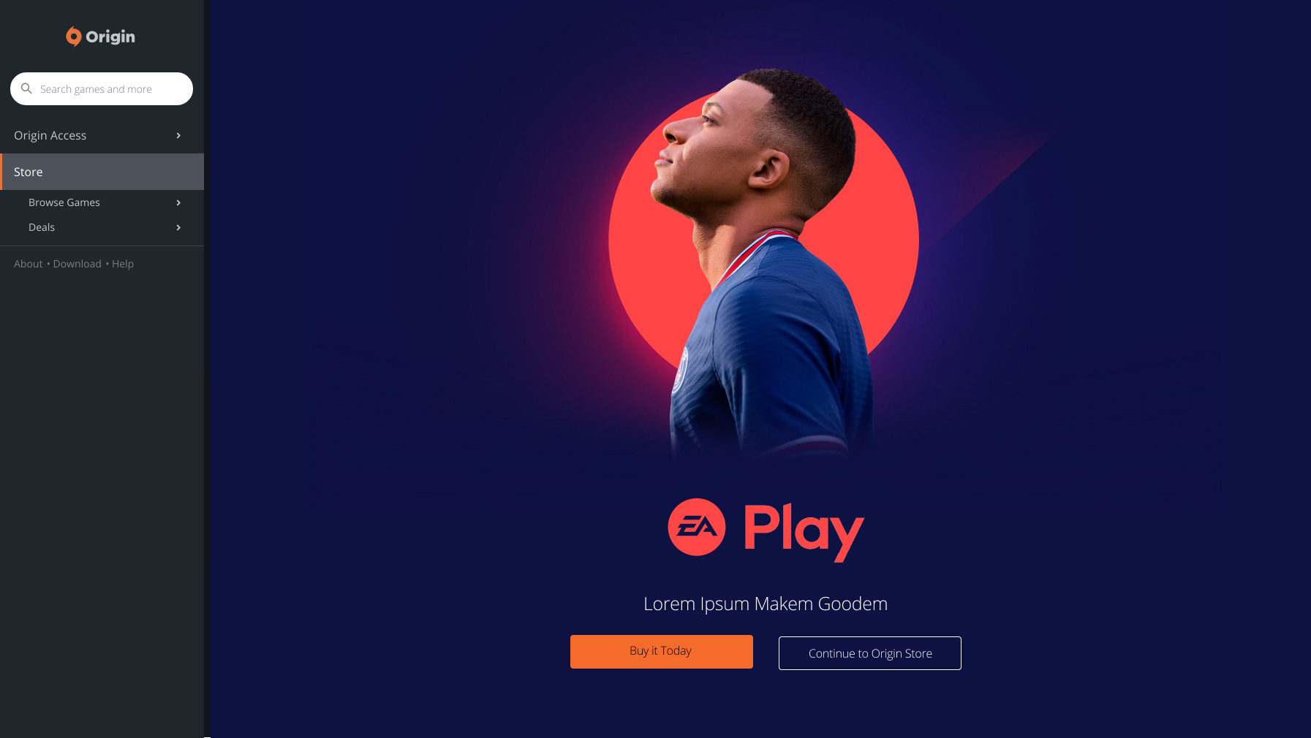Focus the Search games and more field
1311x738 pixels.
click(x=102, y=88)
